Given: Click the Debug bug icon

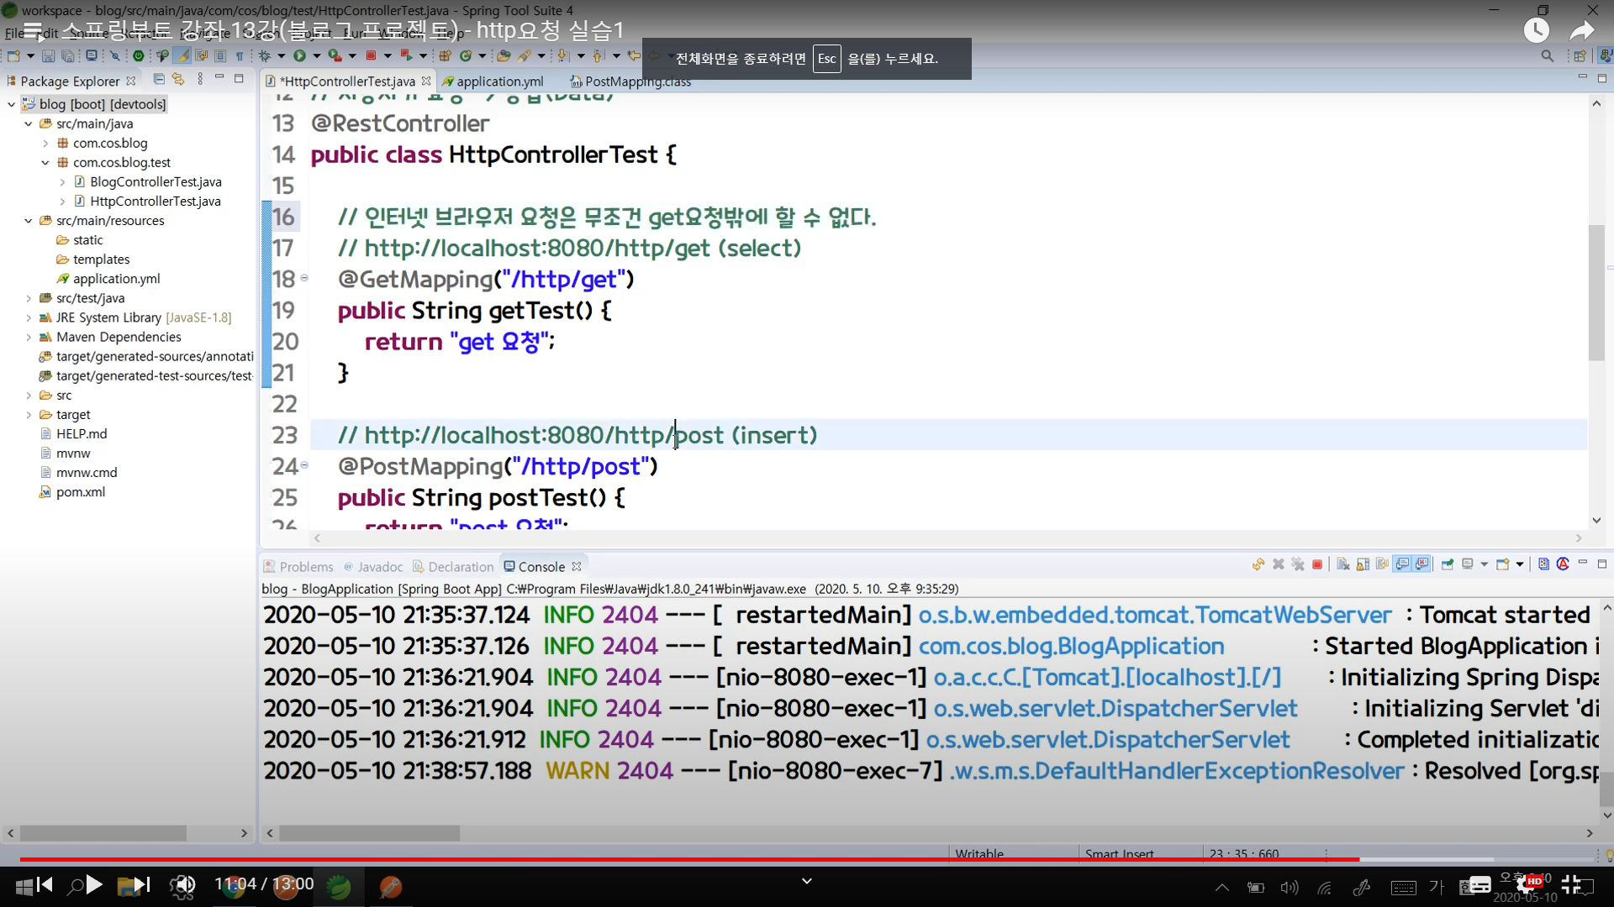Looking at the screenshot, I should (265, 56).
